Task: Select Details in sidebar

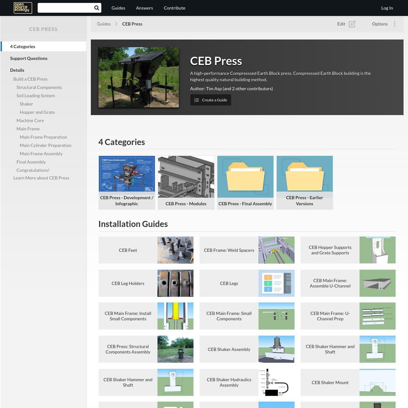Action: 17,70
